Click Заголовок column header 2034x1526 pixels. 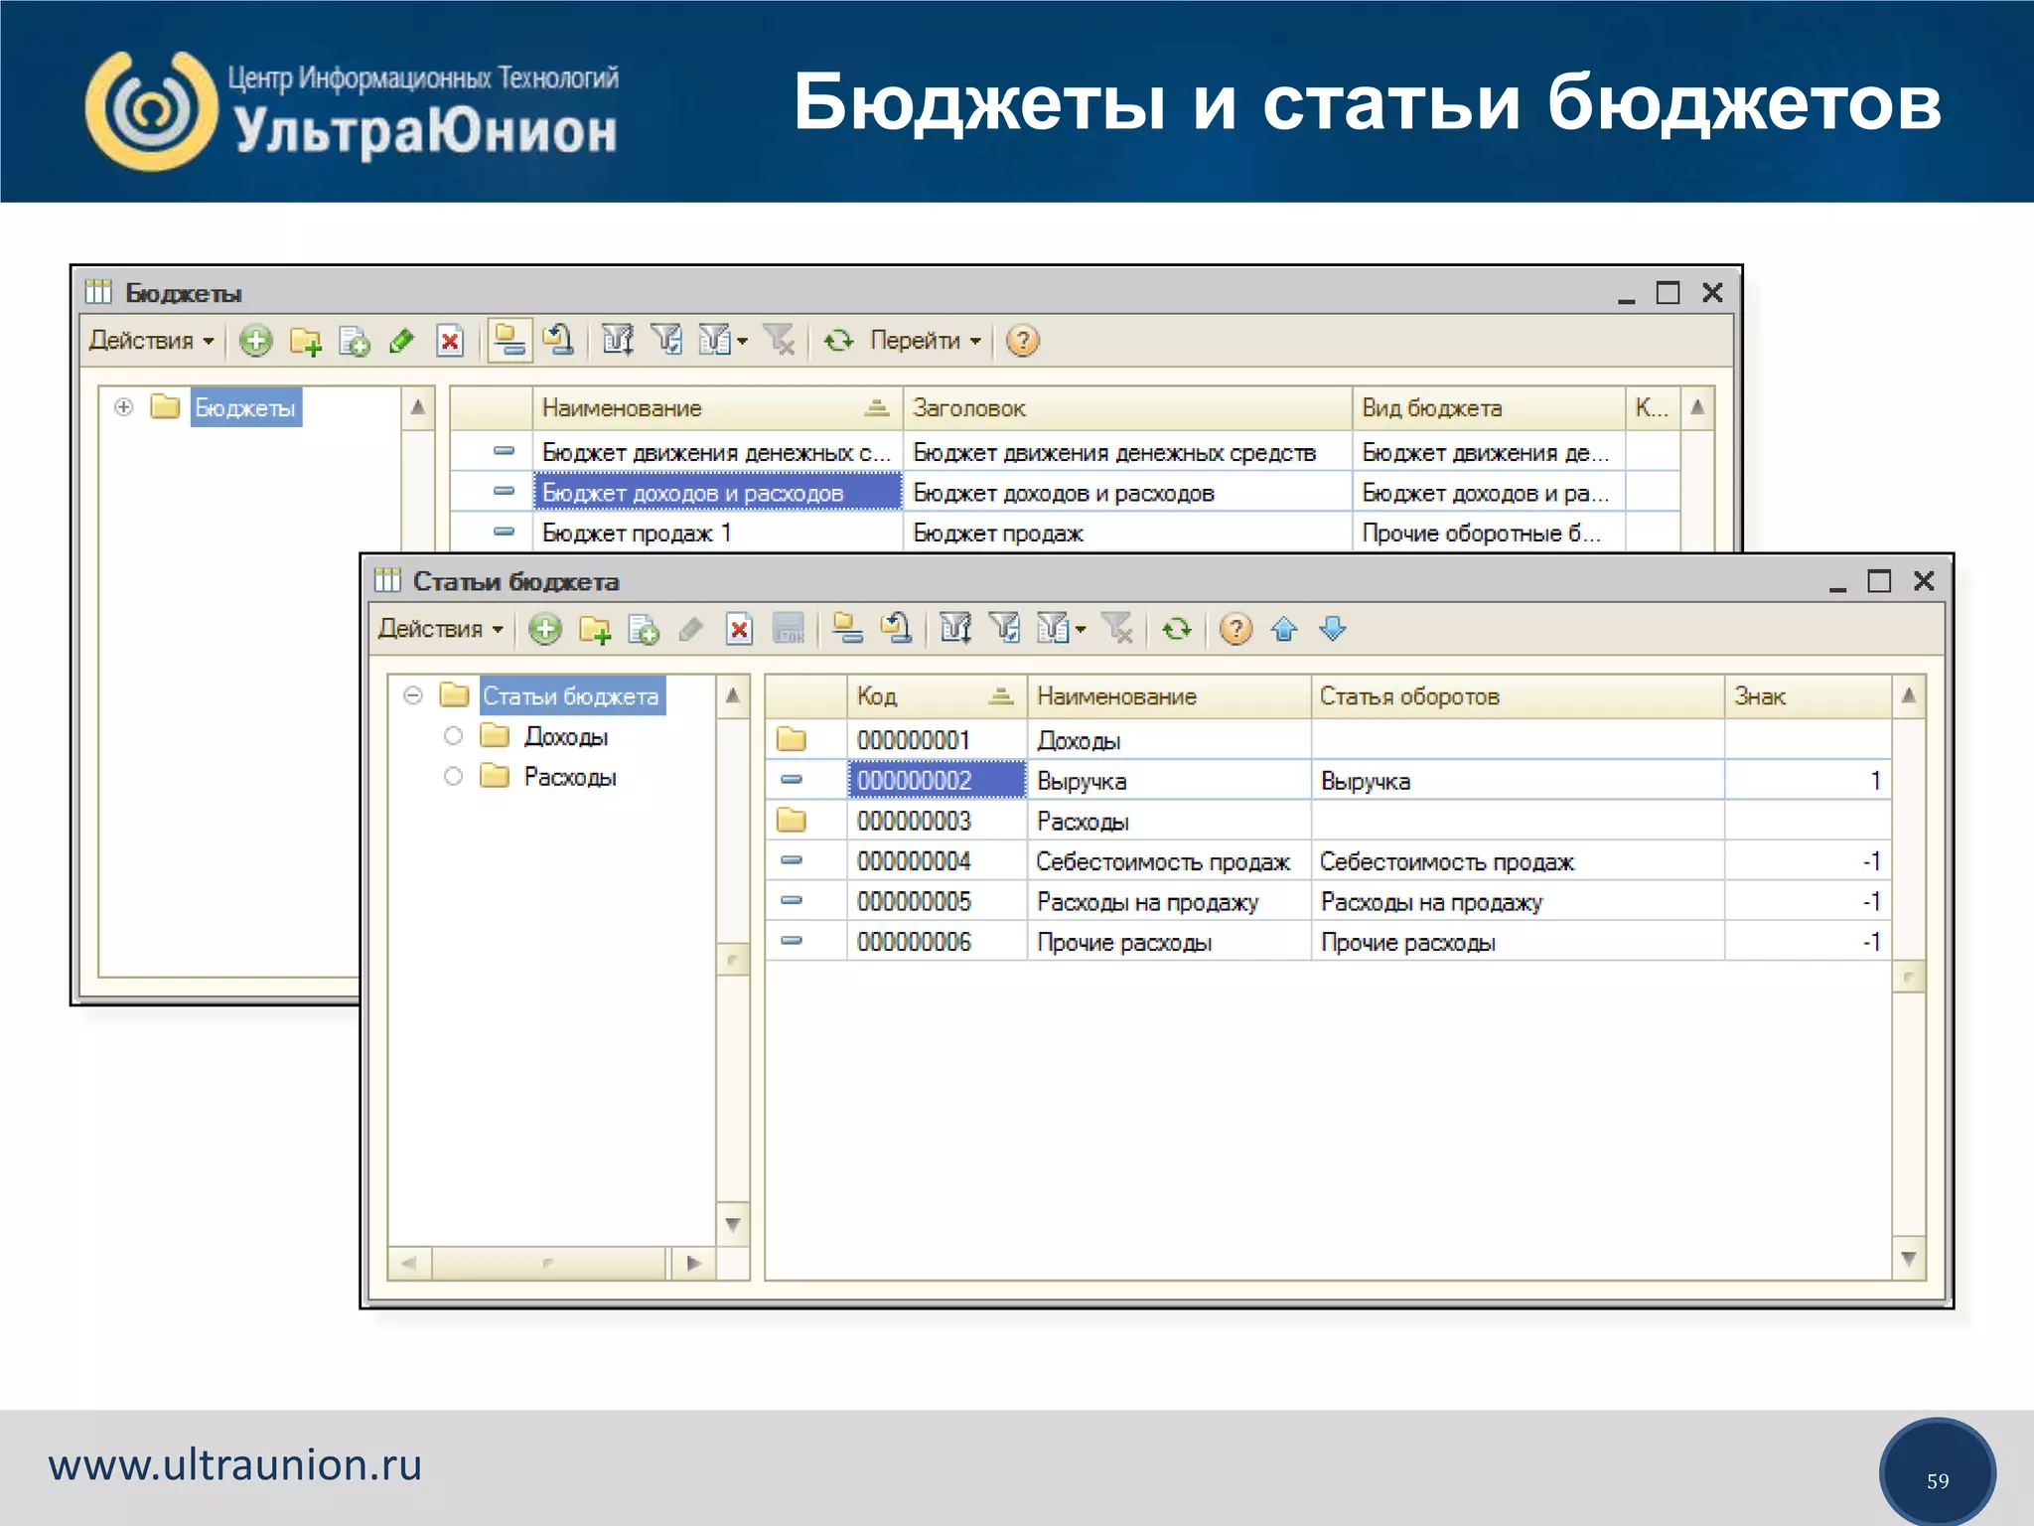tap(1127, 408)
